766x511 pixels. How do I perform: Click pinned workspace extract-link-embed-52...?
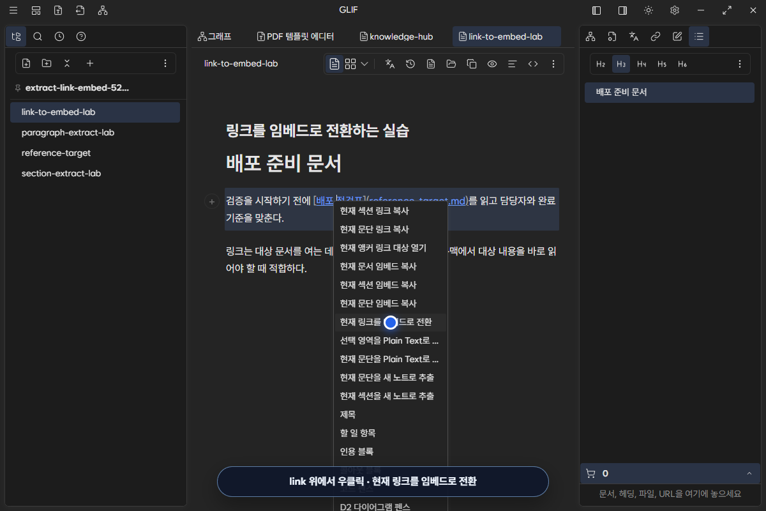77,88
